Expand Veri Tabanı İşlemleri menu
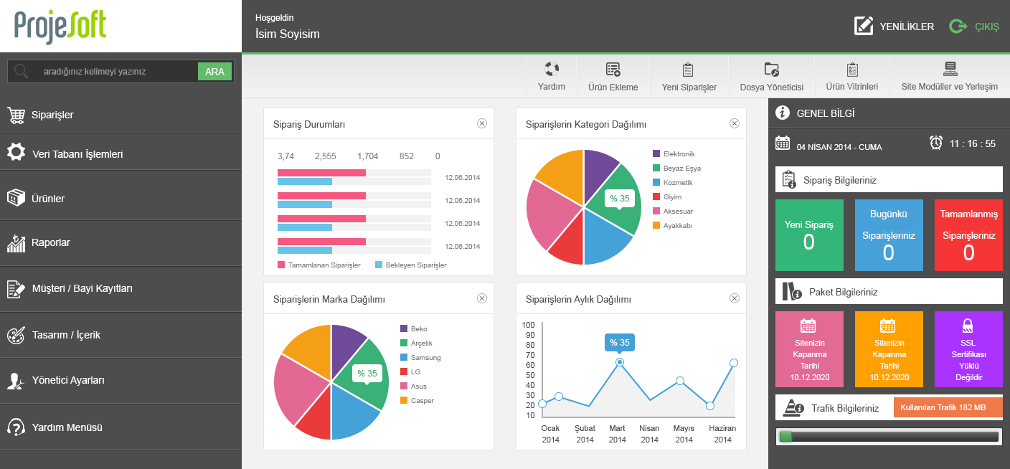Screen dimensions: 1010x469 [77, 154]
